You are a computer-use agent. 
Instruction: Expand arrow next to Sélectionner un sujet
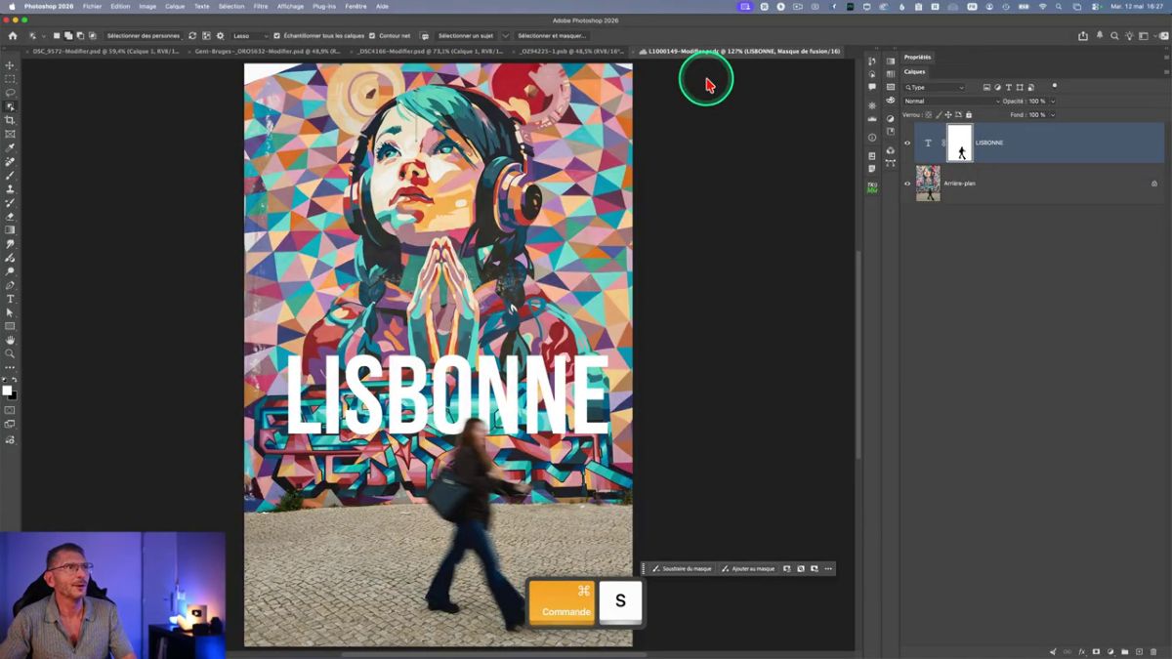pos(505,36)
